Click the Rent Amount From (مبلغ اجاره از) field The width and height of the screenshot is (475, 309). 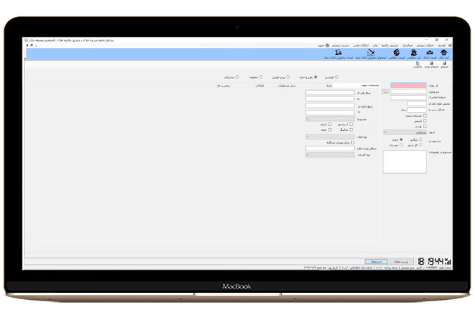[x=330, y=106]
